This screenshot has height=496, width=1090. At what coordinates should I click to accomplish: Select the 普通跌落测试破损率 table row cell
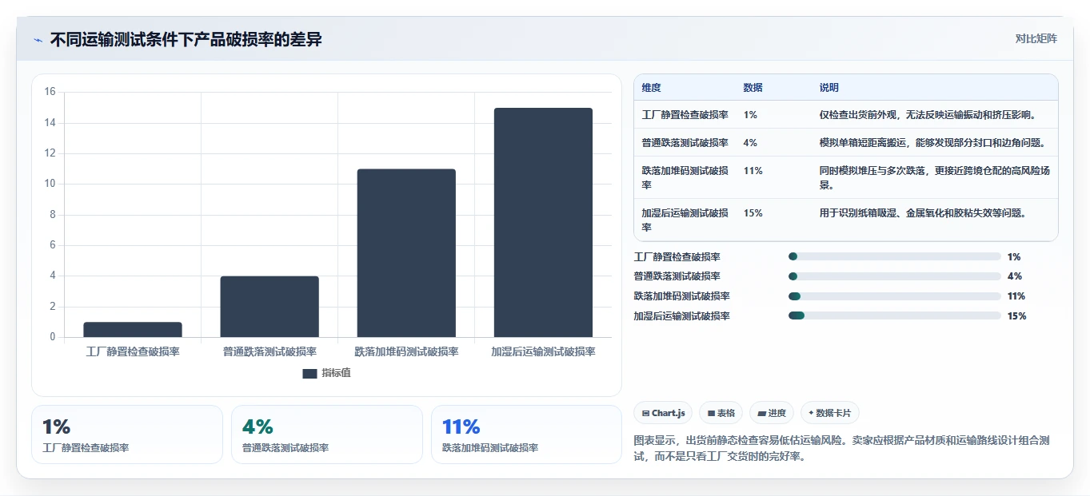685,142
